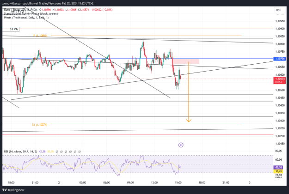Click the purple lightning event marker icon
This screenshot has width=289, height=194.
pos(181,145)
